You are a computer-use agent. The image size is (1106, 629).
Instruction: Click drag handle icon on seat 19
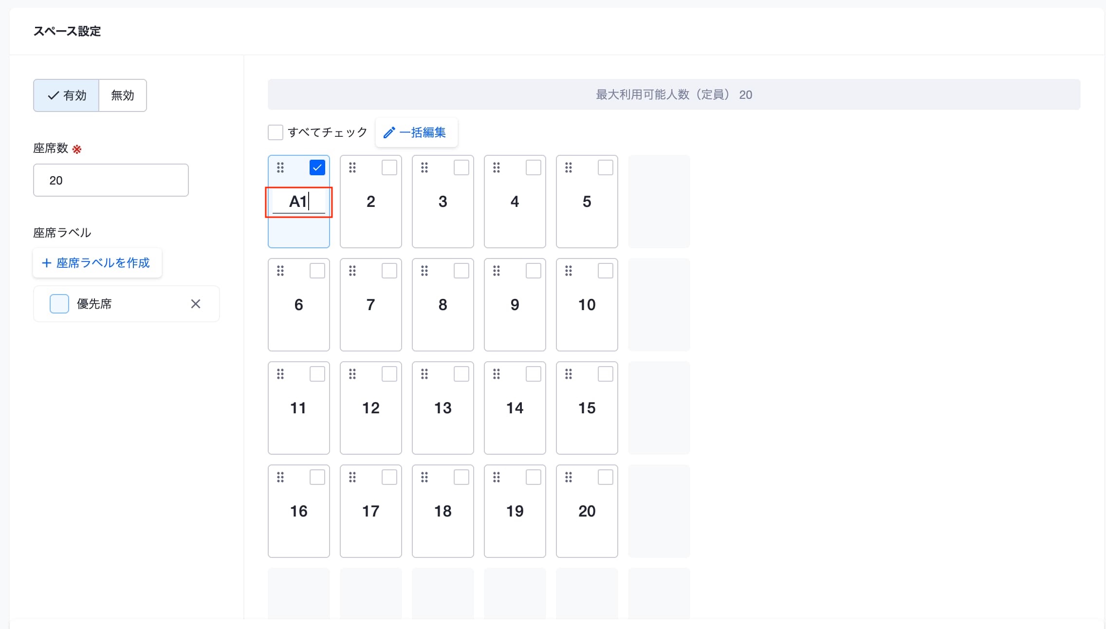point(497,478)
